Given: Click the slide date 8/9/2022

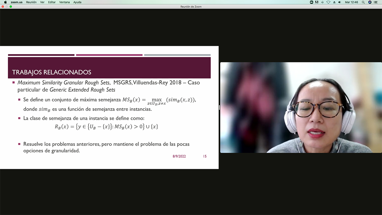Looking at the screenshot, I should pyautogui.click(x=179, y=156).
